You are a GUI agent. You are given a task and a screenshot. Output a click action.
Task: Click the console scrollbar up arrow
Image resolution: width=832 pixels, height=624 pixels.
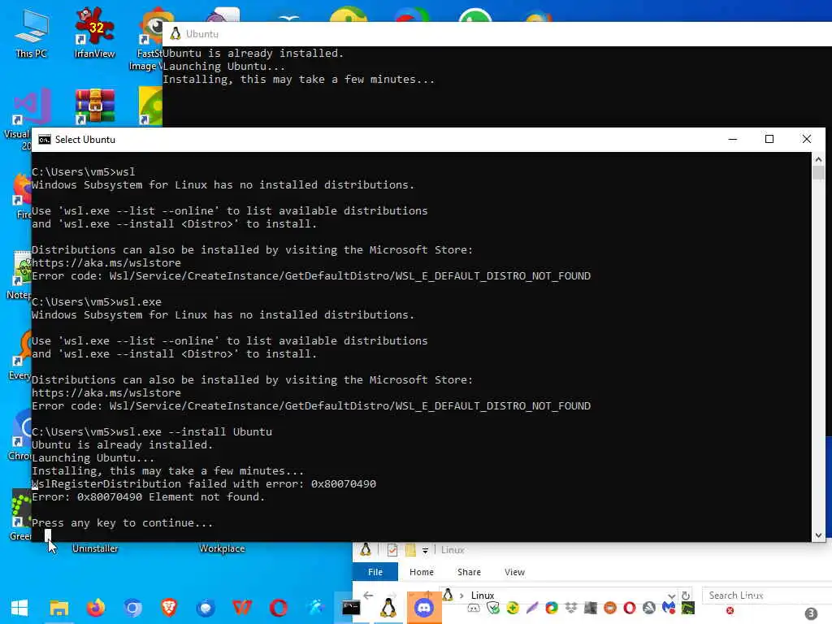pyautogui.click(x=818, y=159)
